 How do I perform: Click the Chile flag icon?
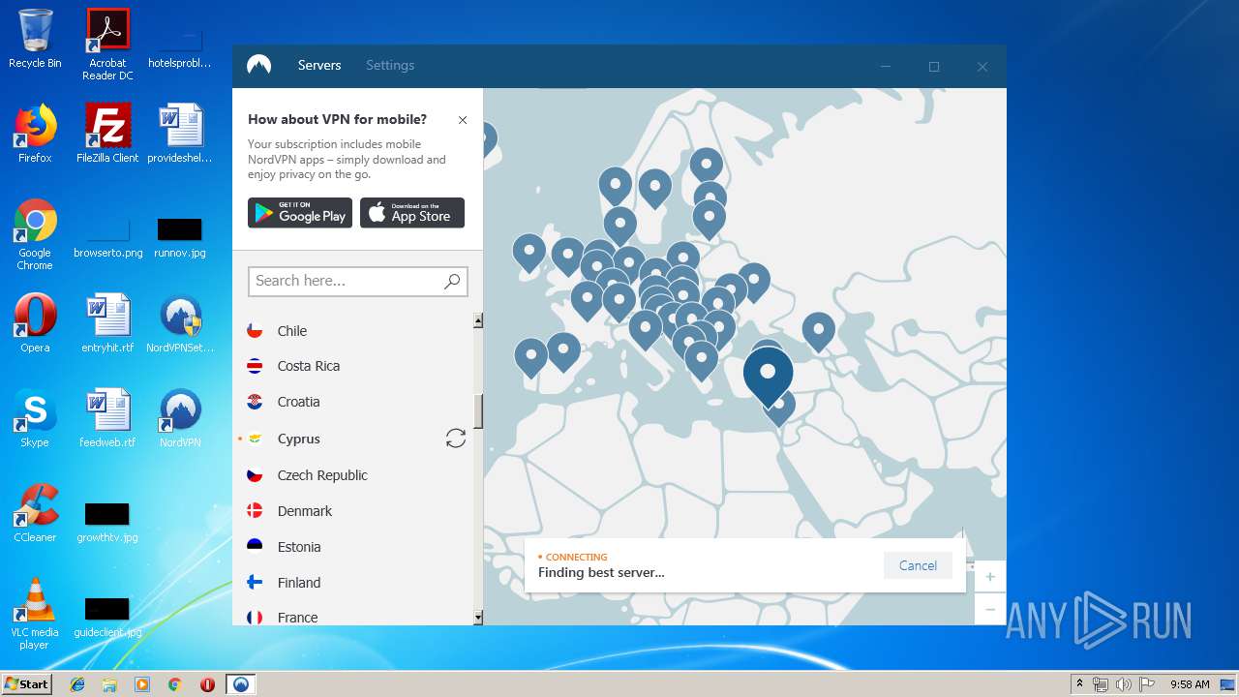255,331
